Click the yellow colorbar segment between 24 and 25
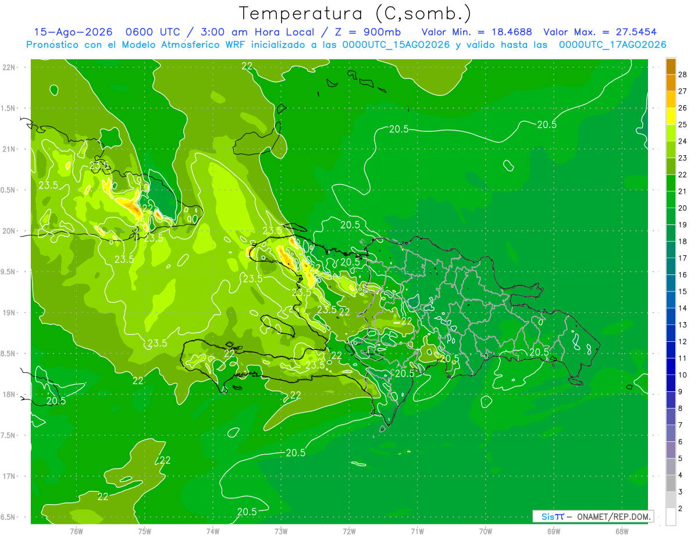The width and height of the screenshot is (698, 539). [671, 133]
